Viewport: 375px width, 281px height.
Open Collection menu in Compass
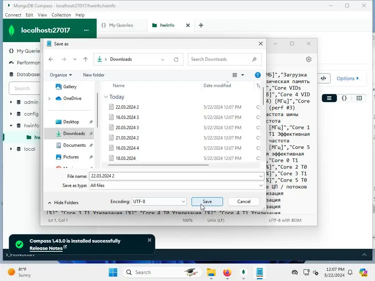tap(61, 15)
